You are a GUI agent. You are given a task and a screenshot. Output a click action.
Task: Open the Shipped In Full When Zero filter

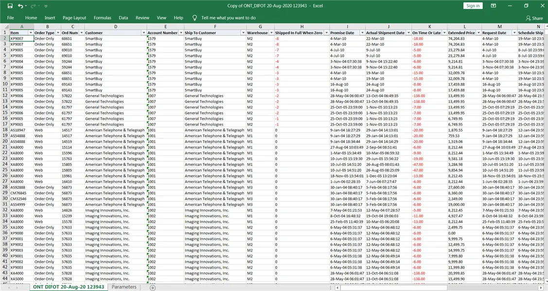click(326, 33)
